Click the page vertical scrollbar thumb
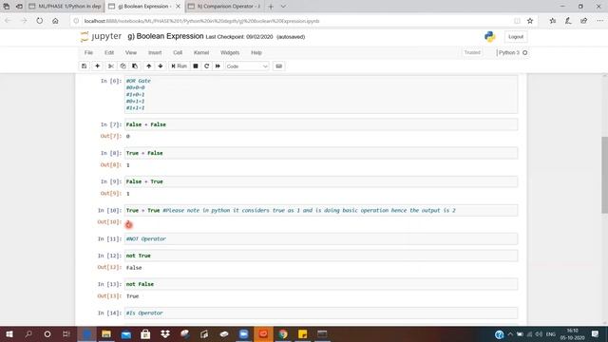This screenshot has width=608, height=342. [604, 175]
